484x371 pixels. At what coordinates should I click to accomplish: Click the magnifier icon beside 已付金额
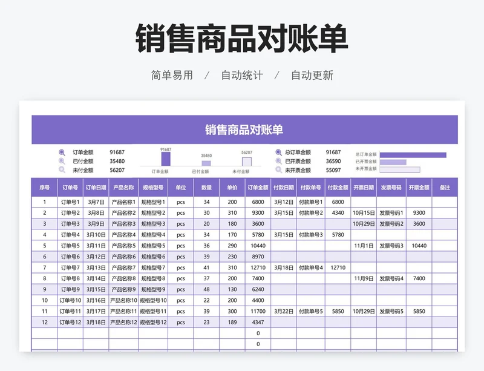click(x=62, y=161)
